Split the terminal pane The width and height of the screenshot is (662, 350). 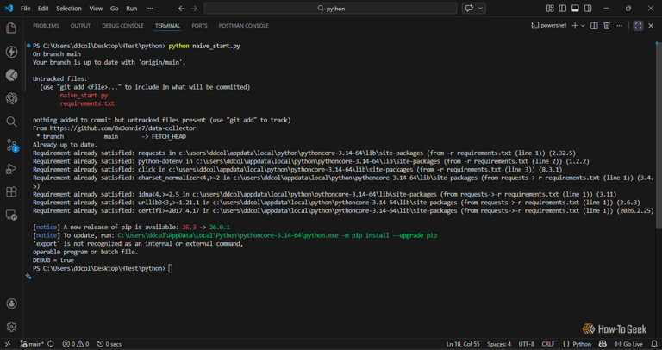[x=594, y=26]
